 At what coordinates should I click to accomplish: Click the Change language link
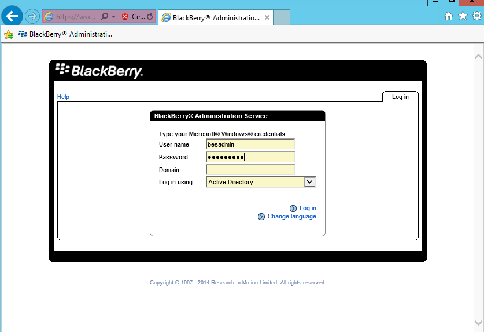tap(291, 216)
